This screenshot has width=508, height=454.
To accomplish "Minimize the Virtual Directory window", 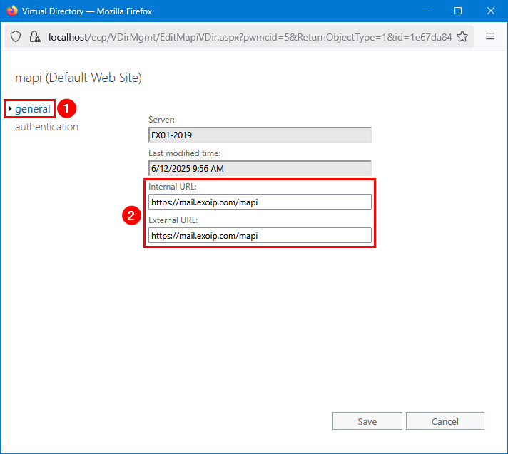I will 426,11.
